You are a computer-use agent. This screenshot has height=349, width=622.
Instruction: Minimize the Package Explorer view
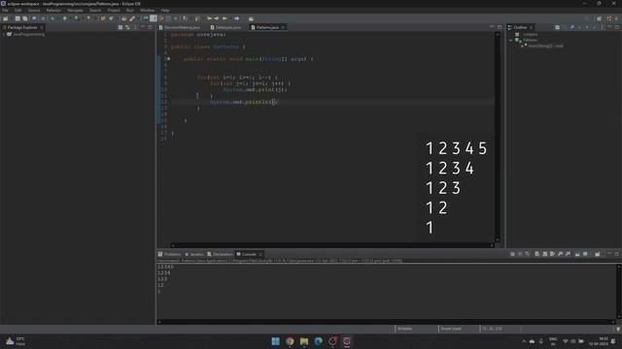[x=143, y=27]
